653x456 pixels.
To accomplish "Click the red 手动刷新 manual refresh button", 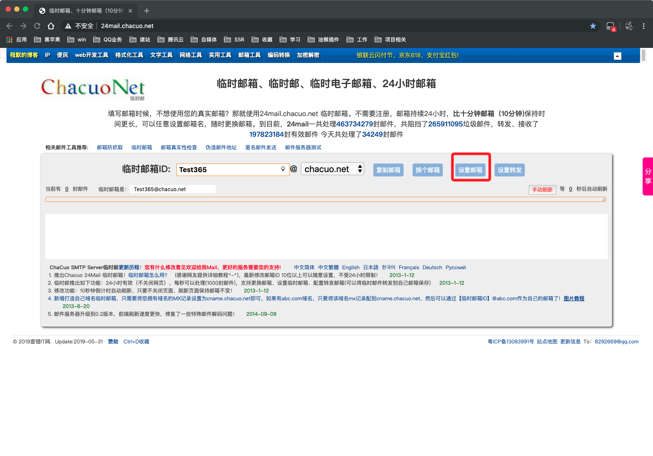I will click(x=542, y=190).
